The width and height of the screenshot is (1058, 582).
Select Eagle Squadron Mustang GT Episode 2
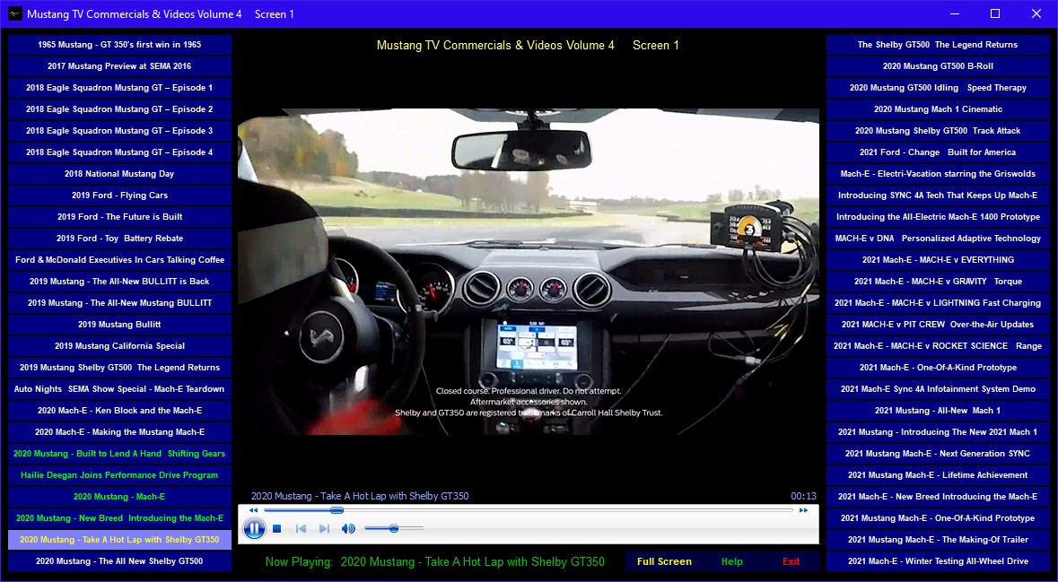tap(119, 109)
